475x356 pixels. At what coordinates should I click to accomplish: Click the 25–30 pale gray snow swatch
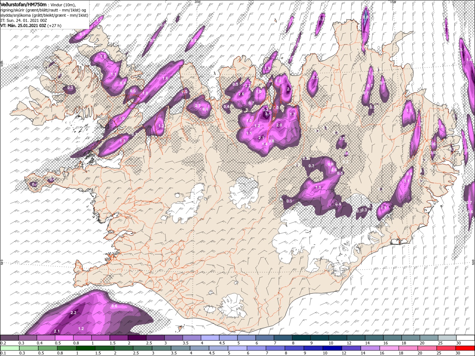point(447,338)
